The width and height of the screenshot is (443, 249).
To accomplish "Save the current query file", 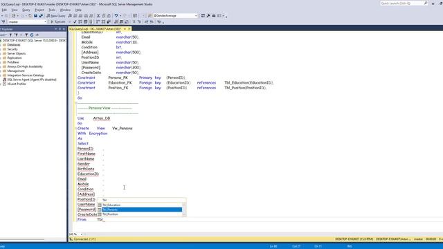I will 35,16.
